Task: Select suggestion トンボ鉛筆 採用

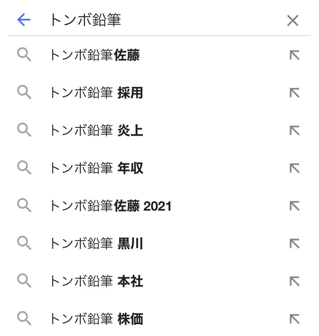Action: (159, 93)
